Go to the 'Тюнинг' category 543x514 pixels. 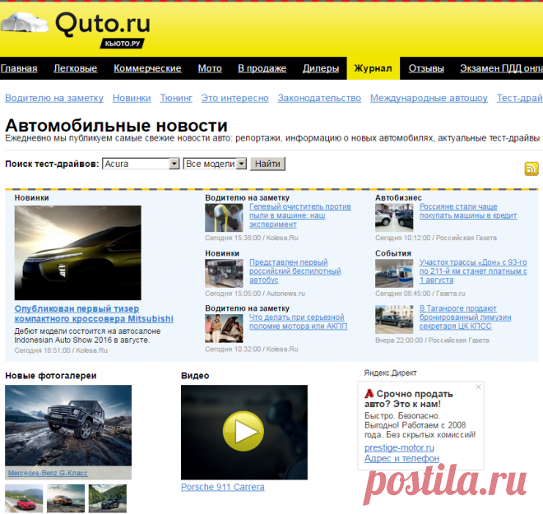[176, 99]
